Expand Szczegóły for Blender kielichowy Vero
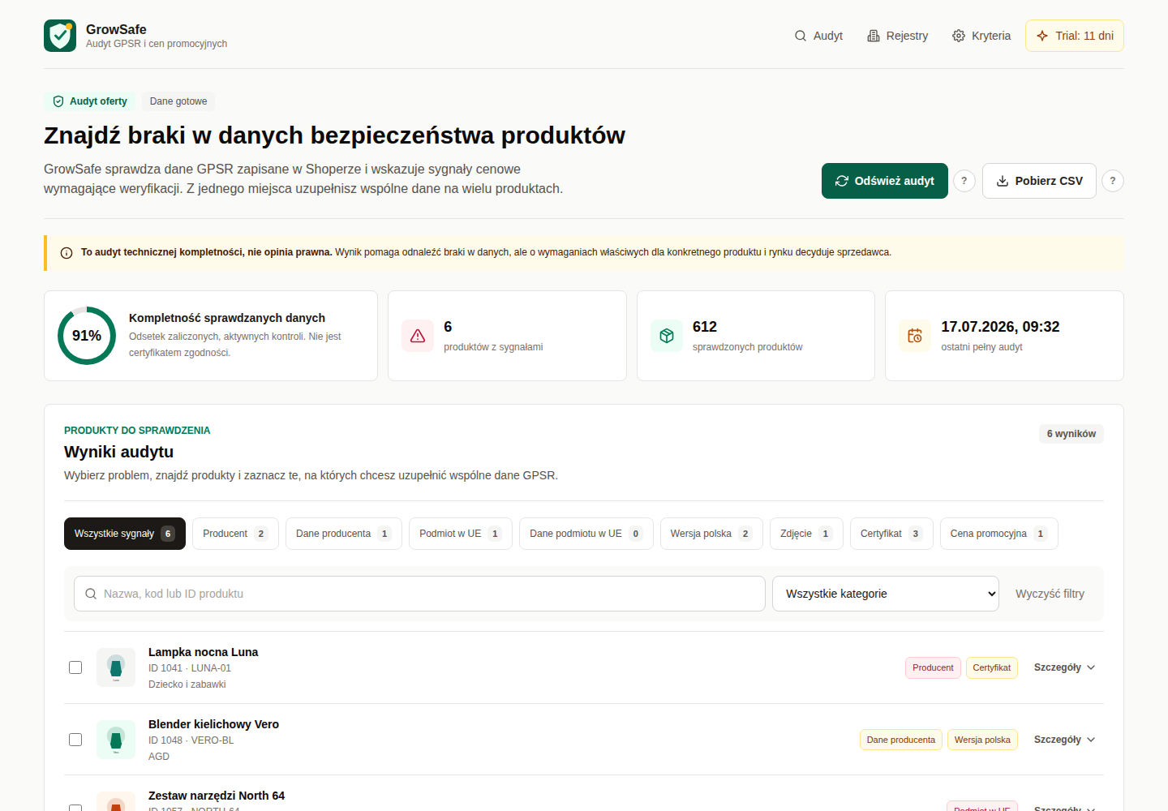Image resolution: width=1168 pixels, height=811 pixels. coord(1064,740)
